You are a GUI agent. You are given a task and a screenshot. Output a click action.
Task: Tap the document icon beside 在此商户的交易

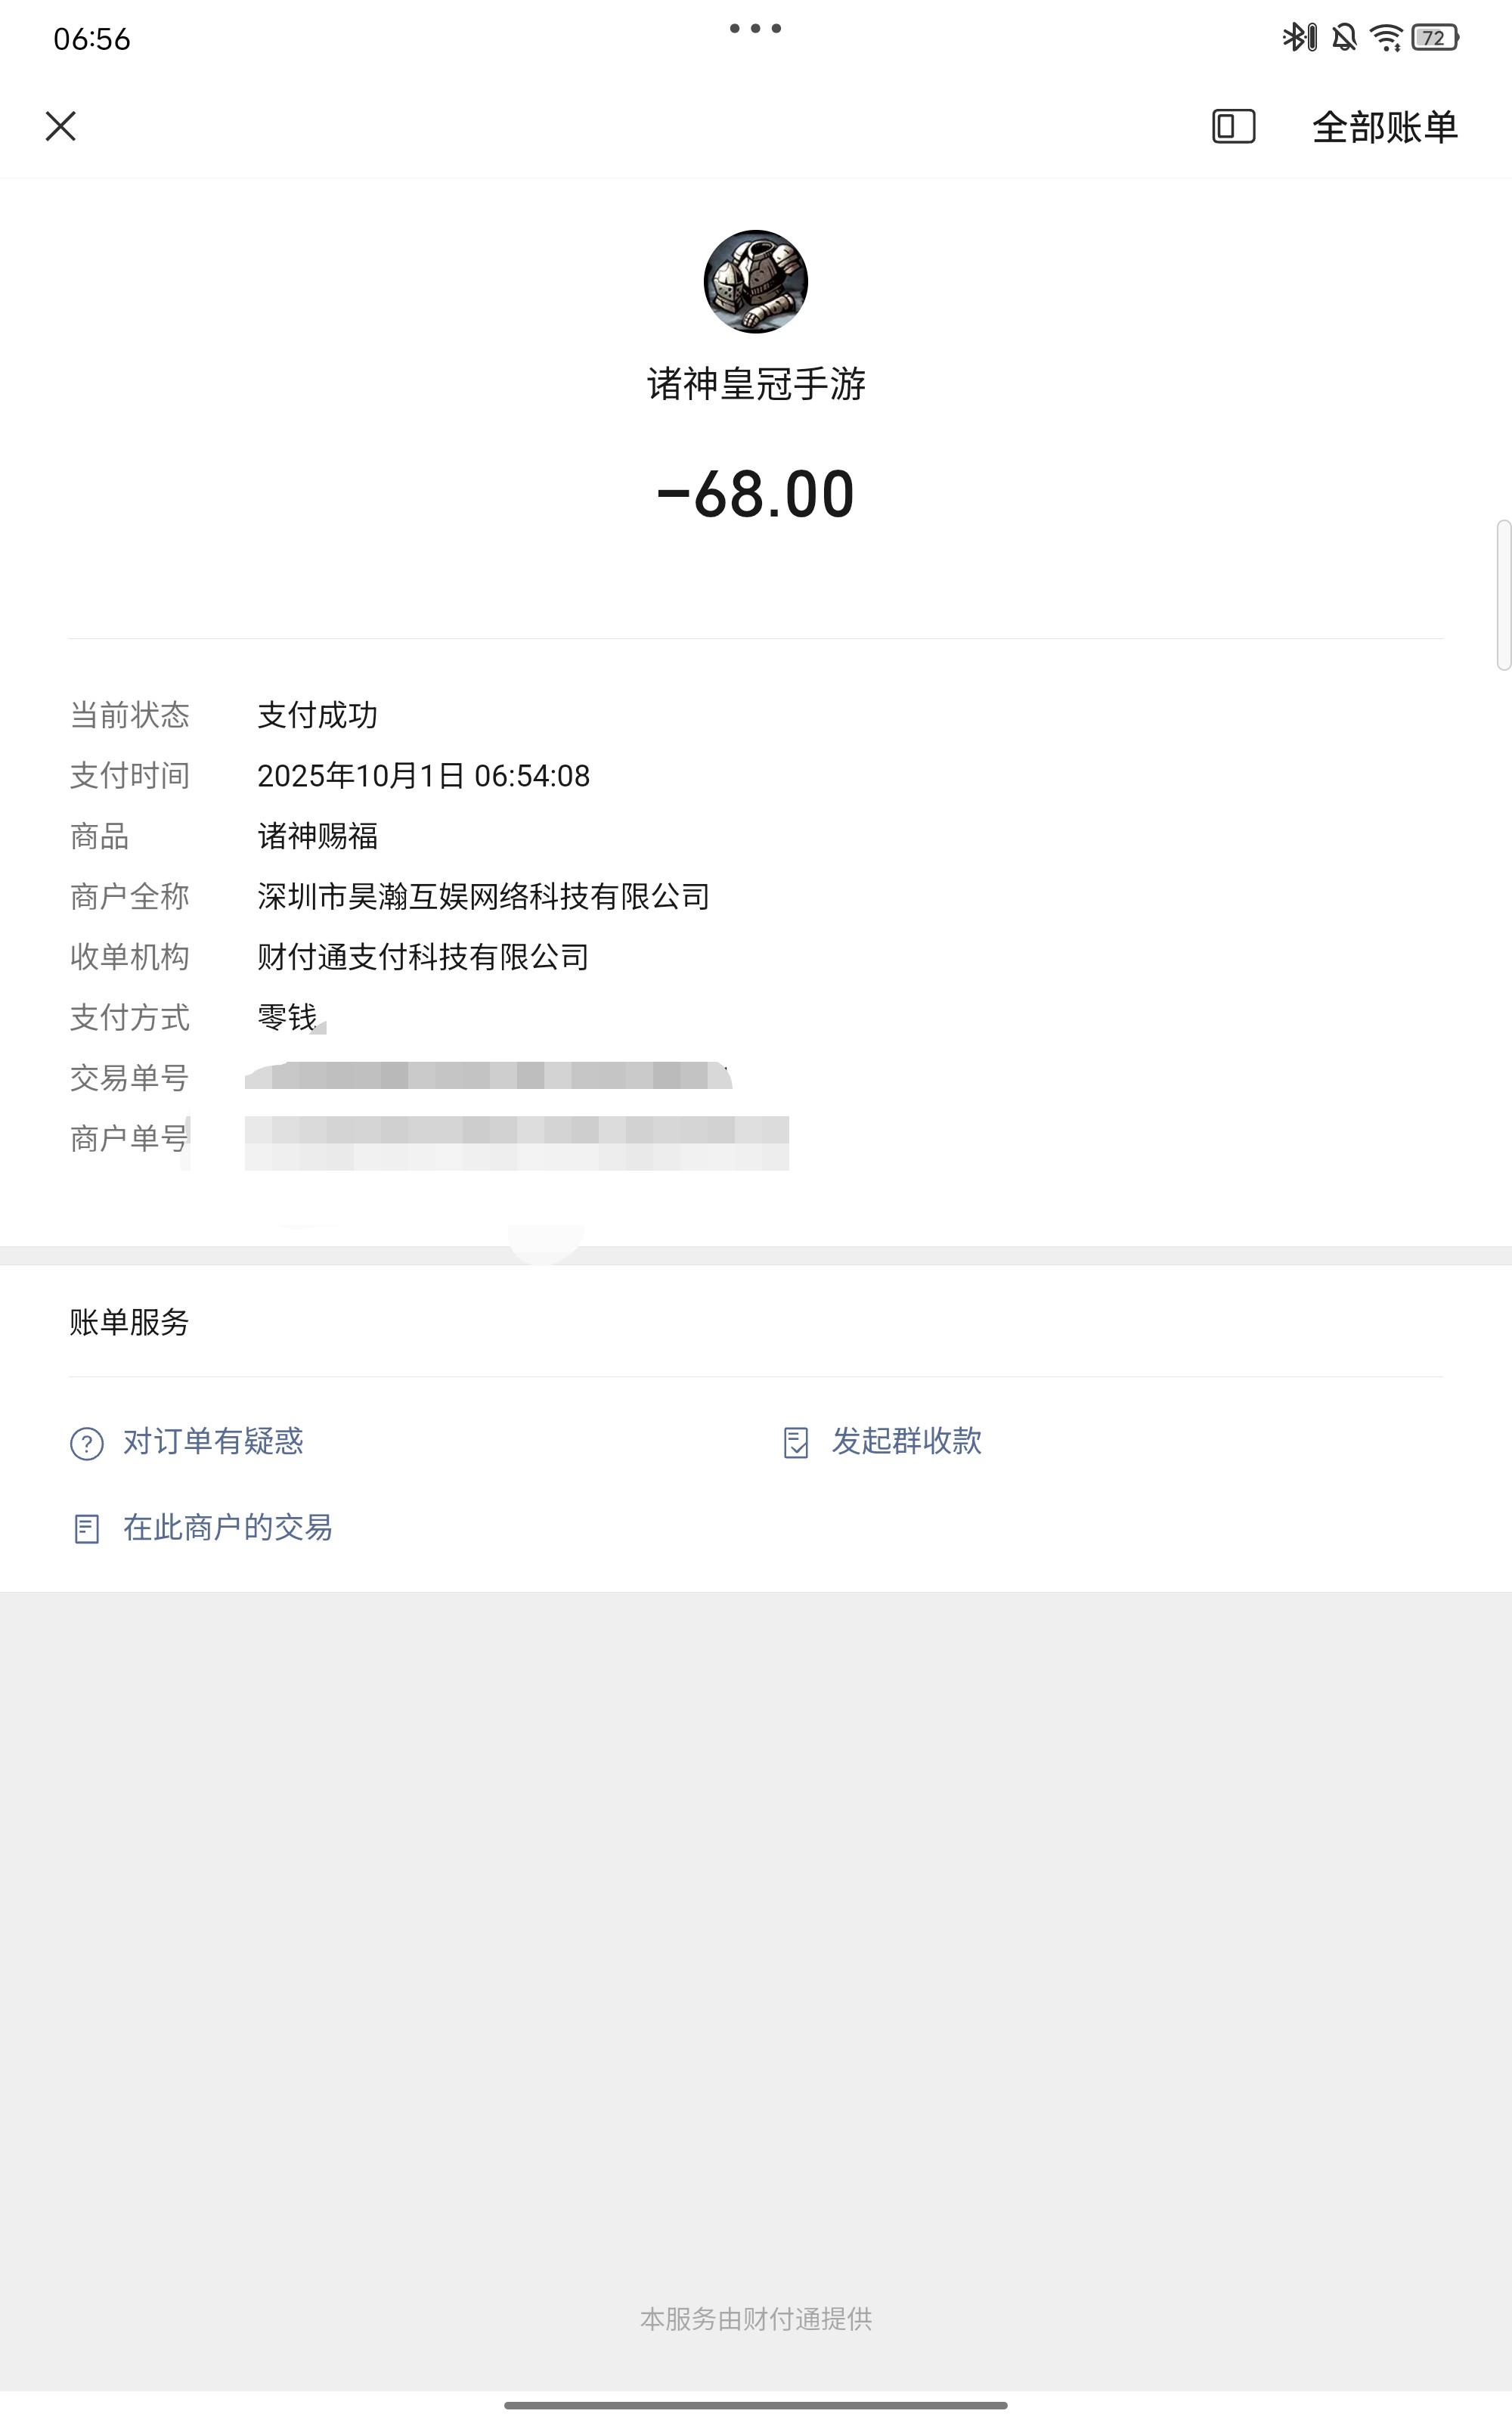(87, 1529)
